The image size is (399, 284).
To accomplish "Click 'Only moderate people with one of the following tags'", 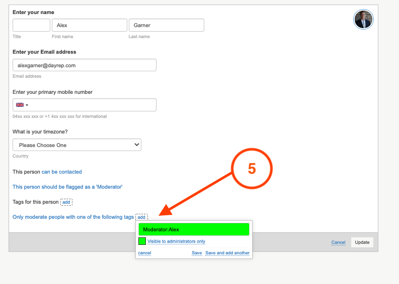I will click(73, 217).
